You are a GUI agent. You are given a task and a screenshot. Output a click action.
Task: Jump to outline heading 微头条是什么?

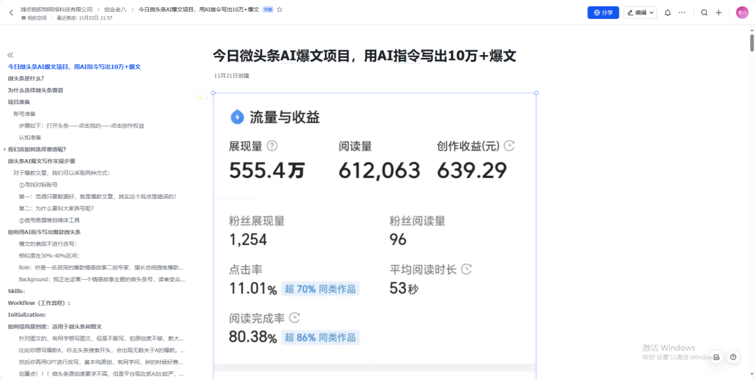point(26,78)
